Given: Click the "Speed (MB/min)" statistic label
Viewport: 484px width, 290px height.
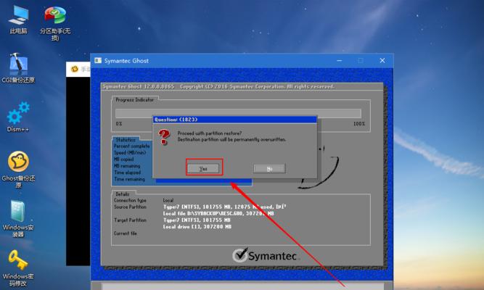Looking at the screenshot, I should pyautogui.click(x=130, y=153).
